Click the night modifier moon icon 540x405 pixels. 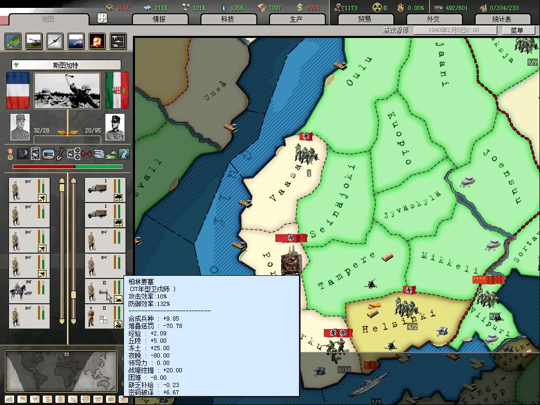[x=23, y=154]
